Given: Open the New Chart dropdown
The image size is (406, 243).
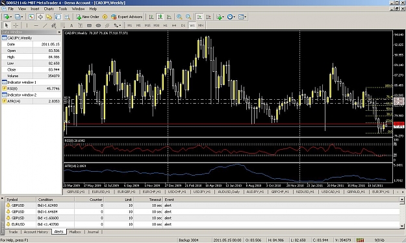Looking at the screenshot, I should click(7, 17).
